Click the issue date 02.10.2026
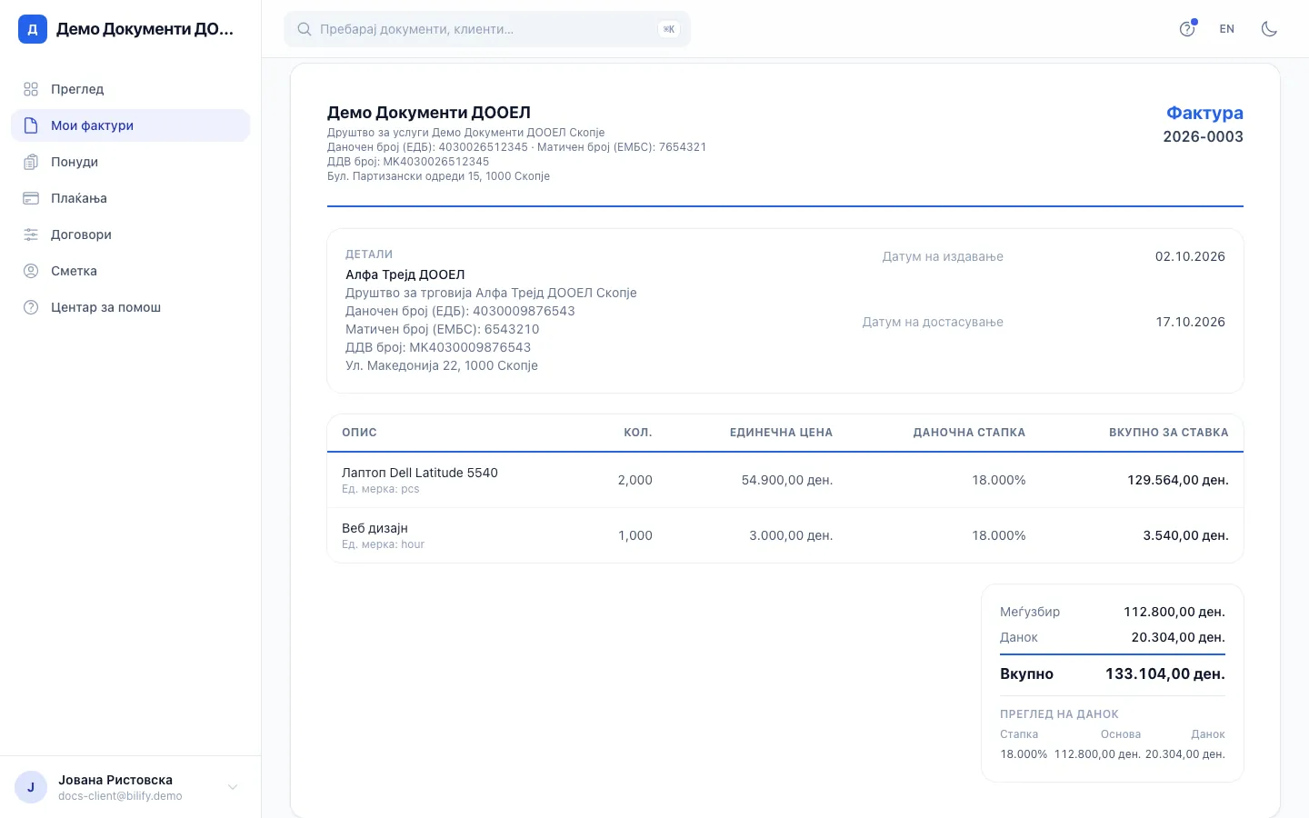The width and height of the screenshot is (1309, 818). 1190,256
